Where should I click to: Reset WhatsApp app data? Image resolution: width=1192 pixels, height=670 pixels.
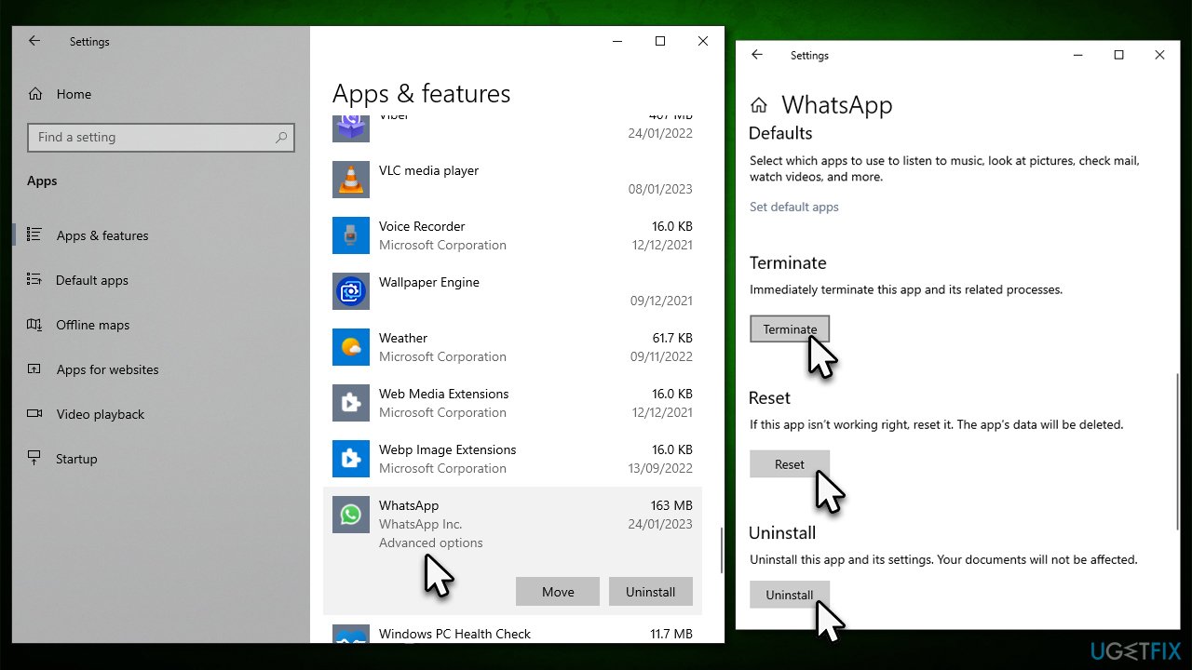coord(789,463)
